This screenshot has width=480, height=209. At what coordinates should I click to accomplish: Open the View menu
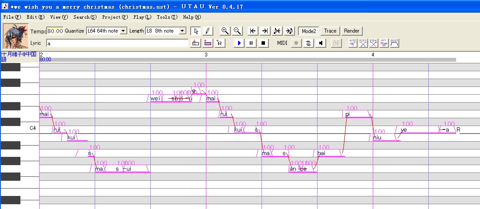(x=59, y=17)
